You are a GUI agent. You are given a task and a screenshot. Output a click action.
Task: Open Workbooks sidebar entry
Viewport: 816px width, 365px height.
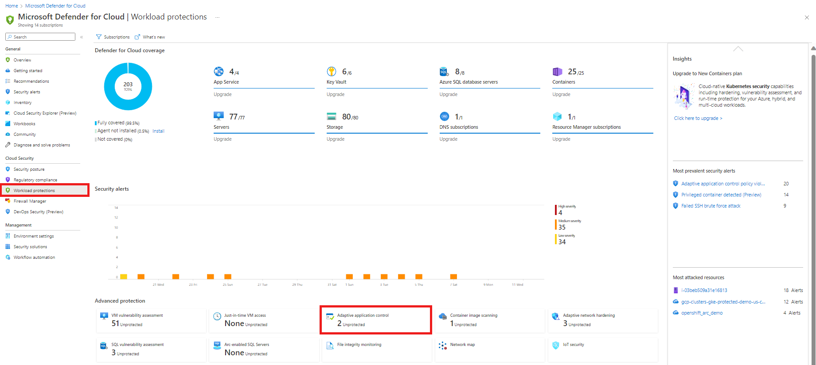click(24, 124)
